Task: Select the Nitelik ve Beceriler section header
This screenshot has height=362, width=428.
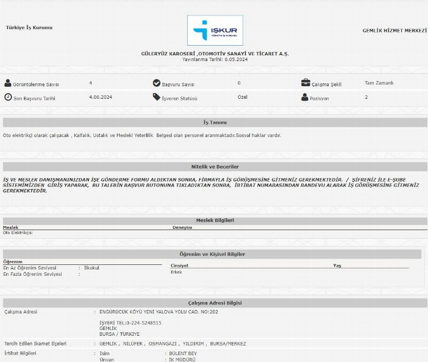Action: [x=215, y=167]
